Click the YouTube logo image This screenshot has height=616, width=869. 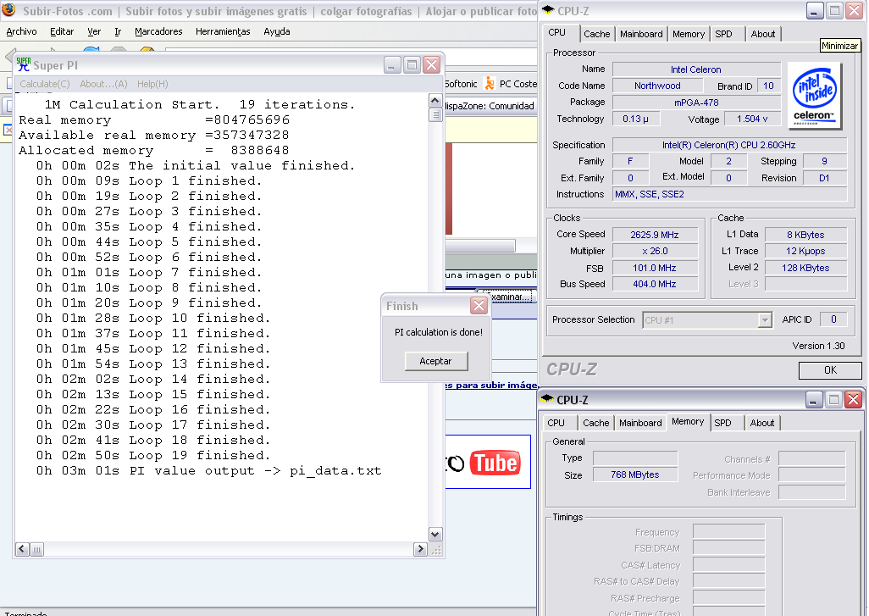tap(495, 463)
